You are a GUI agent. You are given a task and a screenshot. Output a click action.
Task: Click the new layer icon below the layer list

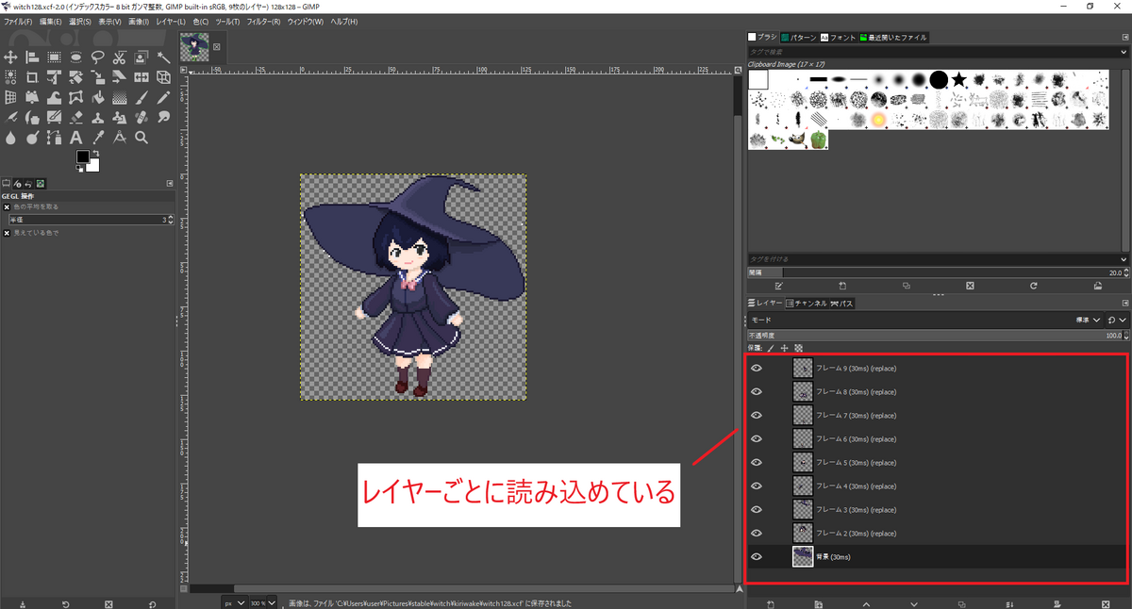click(x=770, y=603)
